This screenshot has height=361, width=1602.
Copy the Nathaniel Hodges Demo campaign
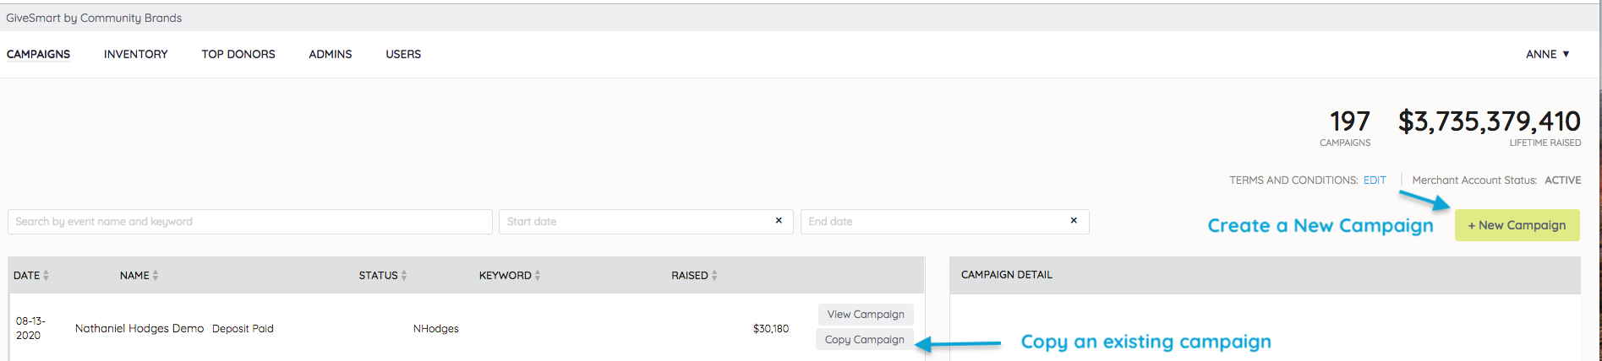pyautogui.click(x=864, y=340)
